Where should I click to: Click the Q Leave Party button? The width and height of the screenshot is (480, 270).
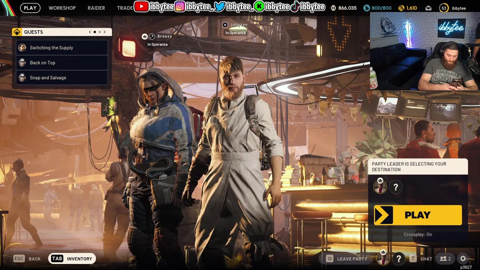point(347,258)
